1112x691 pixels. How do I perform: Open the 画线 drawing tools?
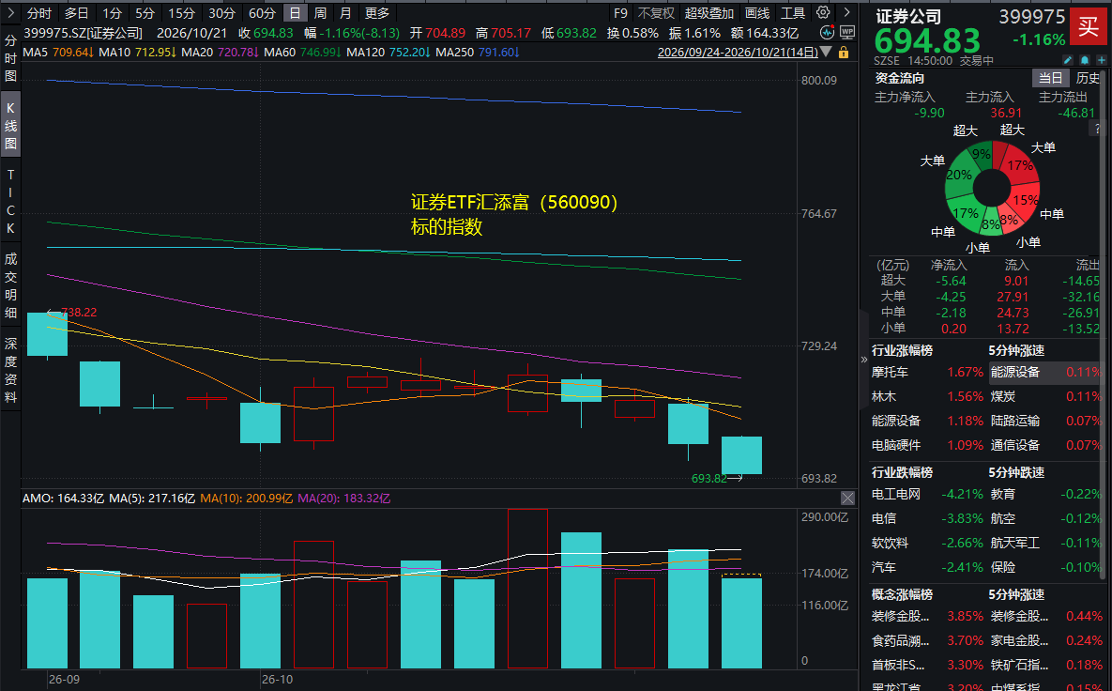tap(757, 13)
